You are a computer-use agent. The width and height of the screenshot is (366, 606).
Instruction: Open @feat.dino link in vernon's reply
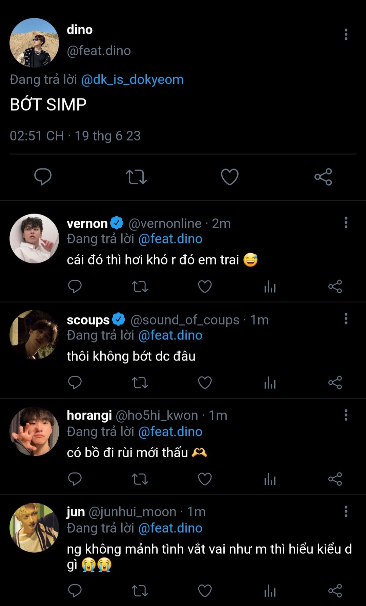click(x=170, y=239)
